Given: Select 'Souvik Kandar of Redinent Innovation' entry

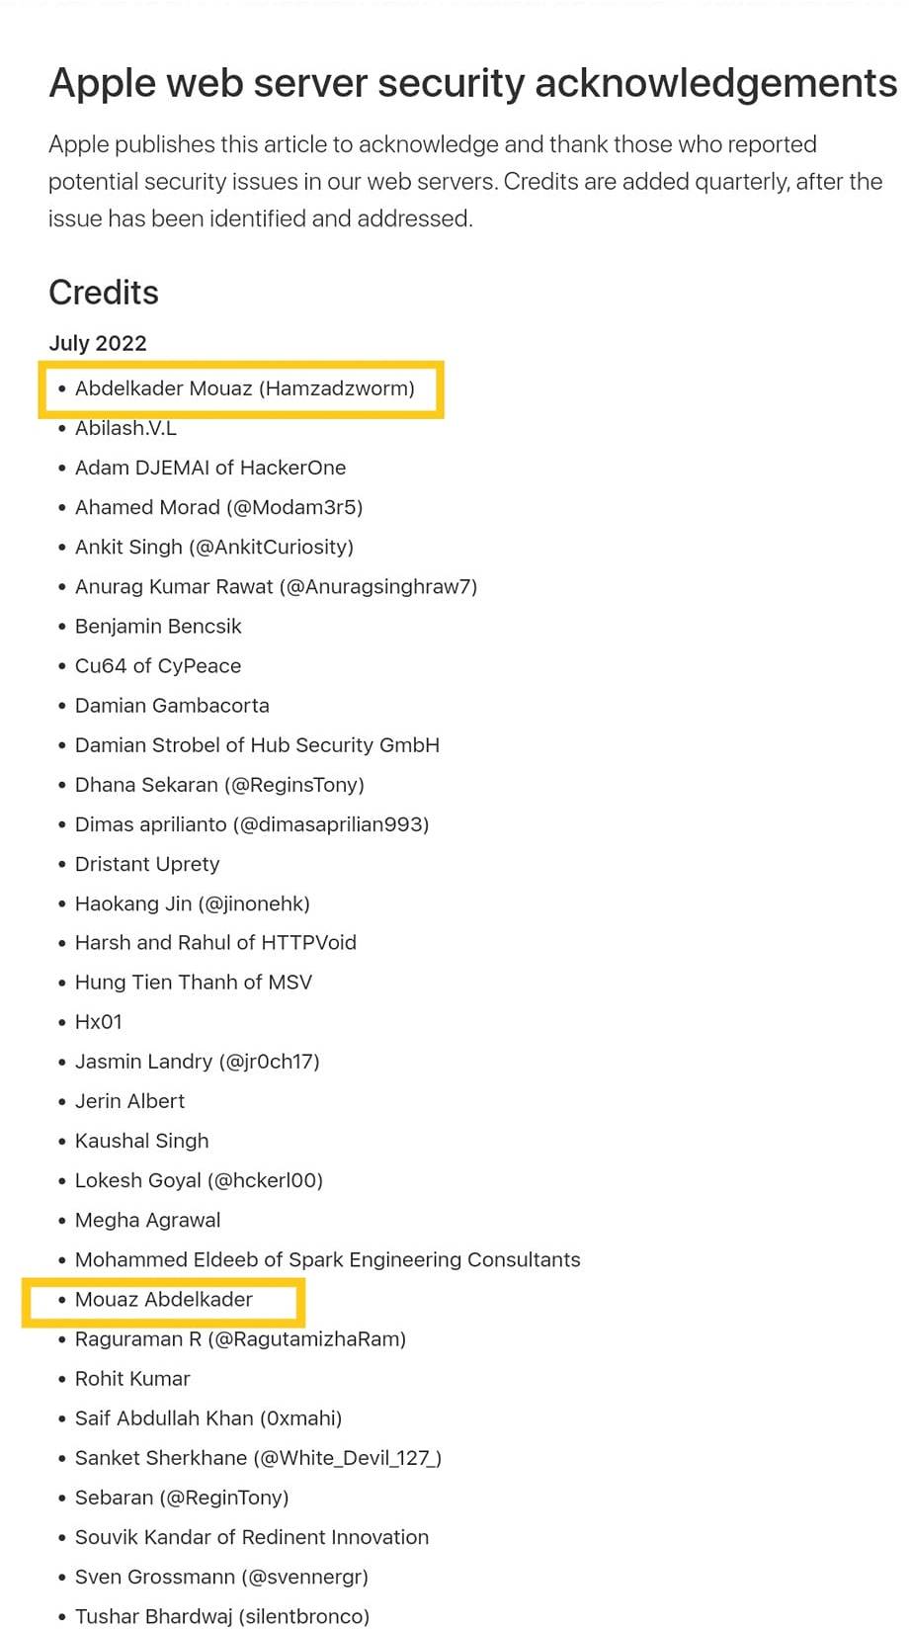Looking at the screenshot, I should click(252, 1537).
